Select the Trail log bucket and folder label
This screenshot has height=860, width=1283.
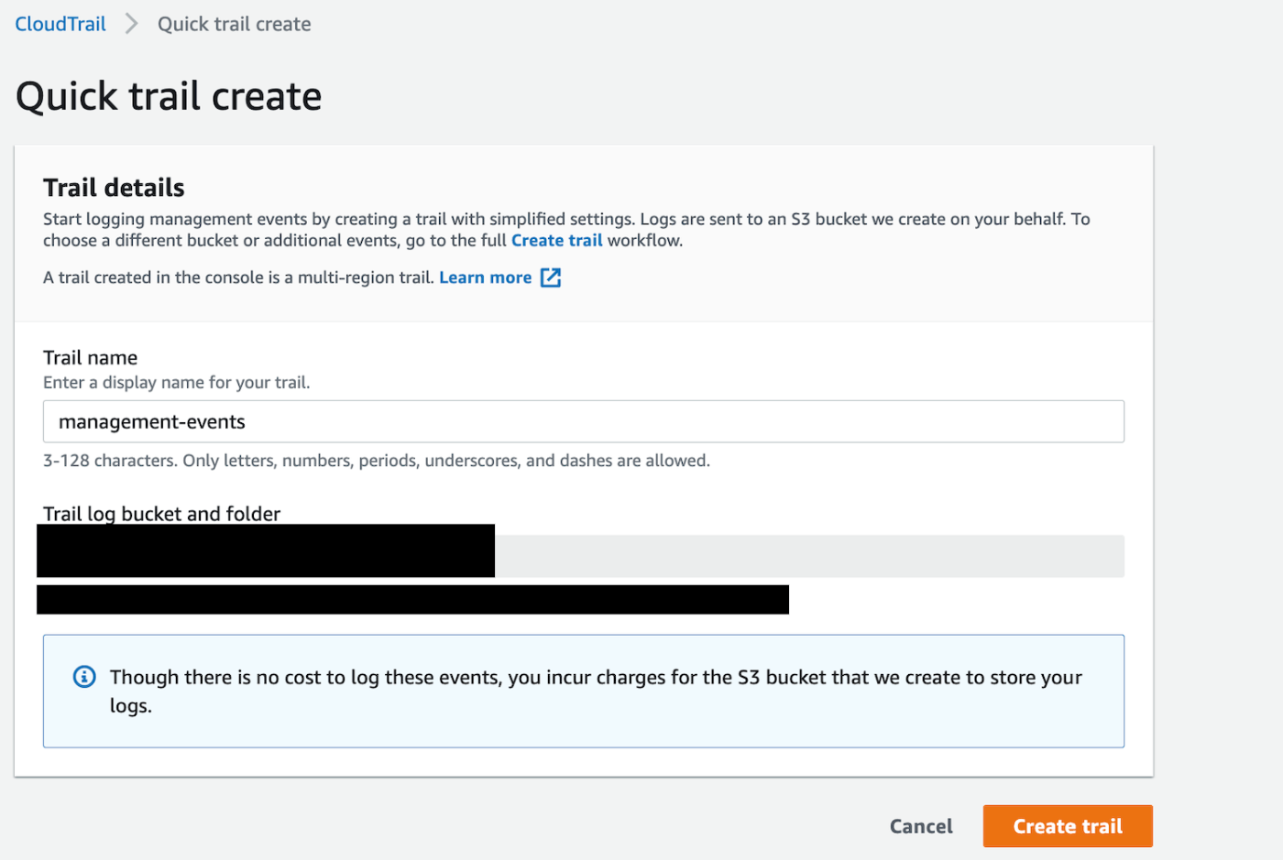click(161, 514)
